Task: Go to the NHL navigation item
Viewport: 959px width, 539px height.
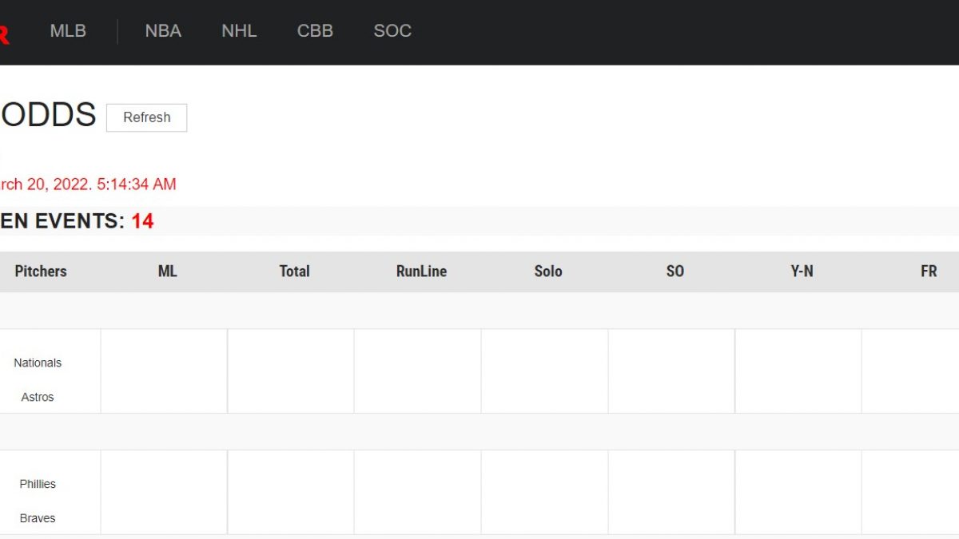Action: point(239,31)
